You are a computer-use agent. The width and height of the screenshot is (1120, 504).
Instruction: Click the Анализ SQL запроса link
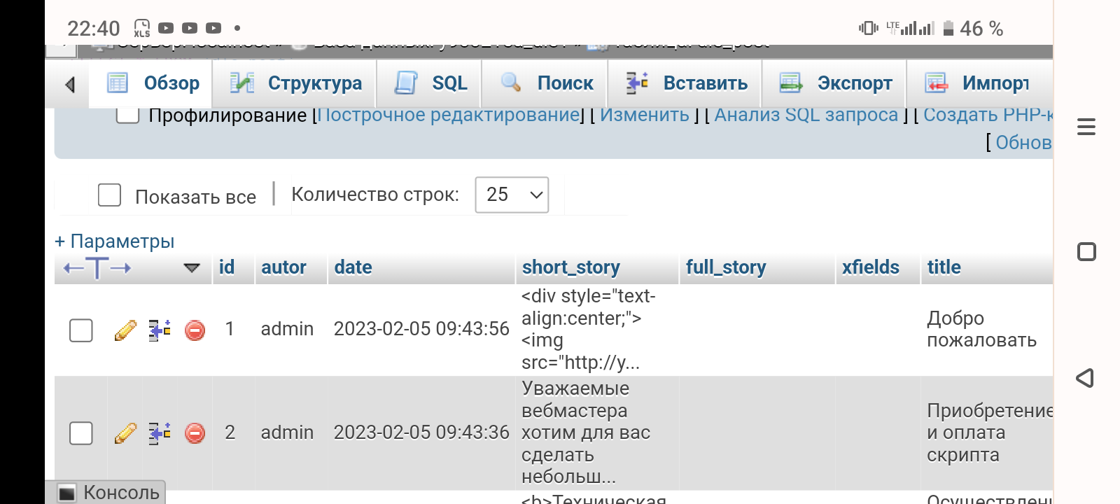(806, 115)
